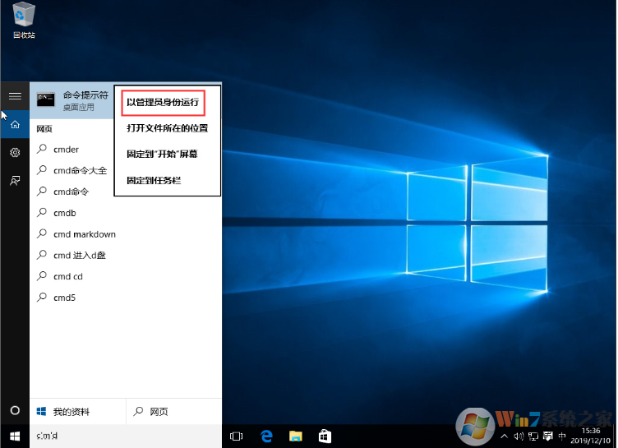The height and width of the screenshot is (448, 618).
Task: Open Task View from the taskbar
Action: pyautogui.click(x=237, y=436)
